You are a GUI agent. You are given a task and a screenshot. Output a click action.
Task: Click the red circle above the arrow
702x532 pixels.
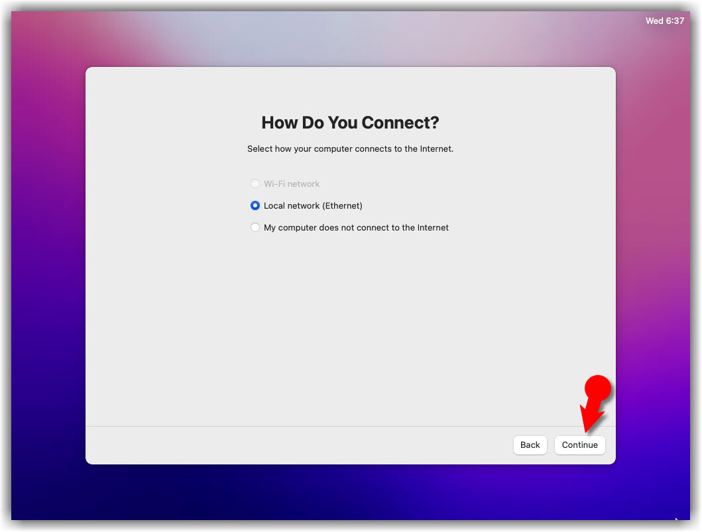tap(598, 388)
